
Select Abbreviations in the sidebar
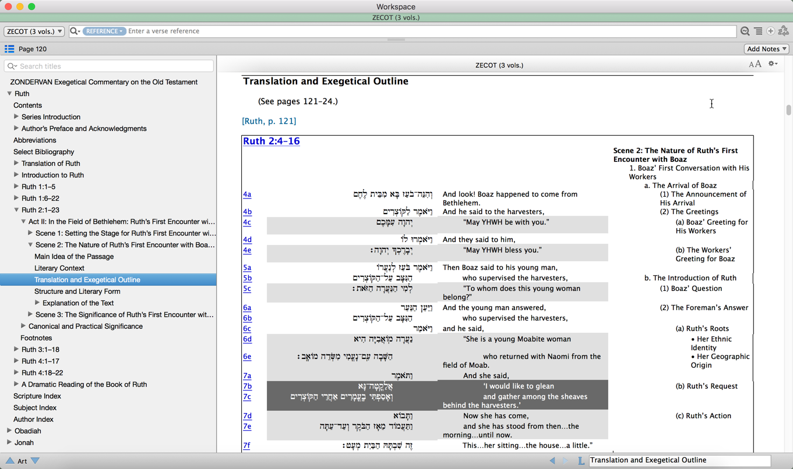click(x=35, y=140)
